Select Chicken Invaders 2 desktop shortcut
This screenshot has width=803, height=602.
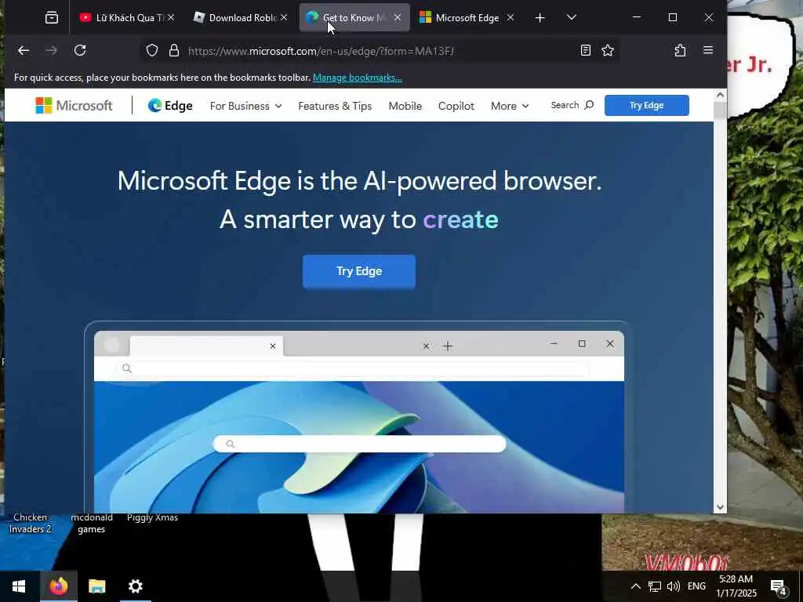[31, 523]
